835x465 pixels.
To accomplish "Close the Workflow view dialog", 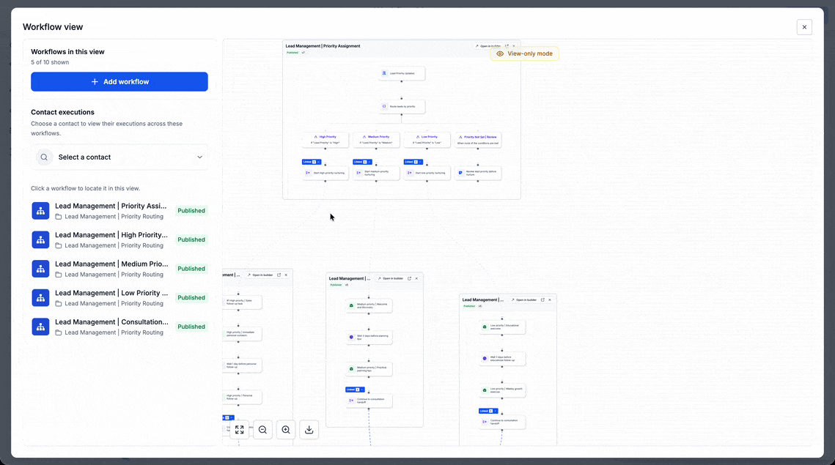I will 804,27.
